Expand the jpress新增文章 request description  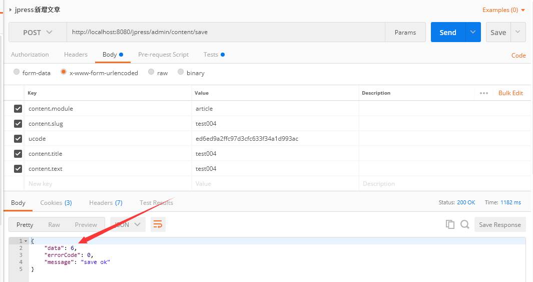tap(11, 10)
